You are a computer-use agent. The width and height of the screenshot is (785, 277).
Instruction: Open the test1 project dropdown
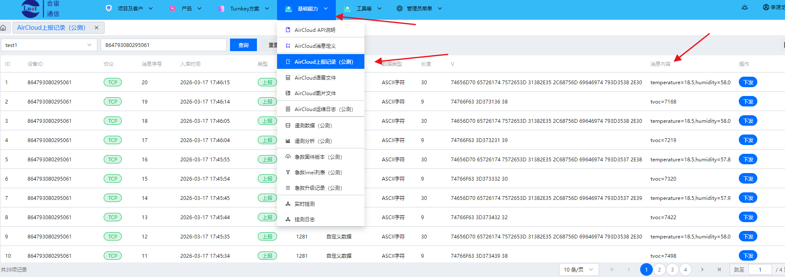pos(49,45)
